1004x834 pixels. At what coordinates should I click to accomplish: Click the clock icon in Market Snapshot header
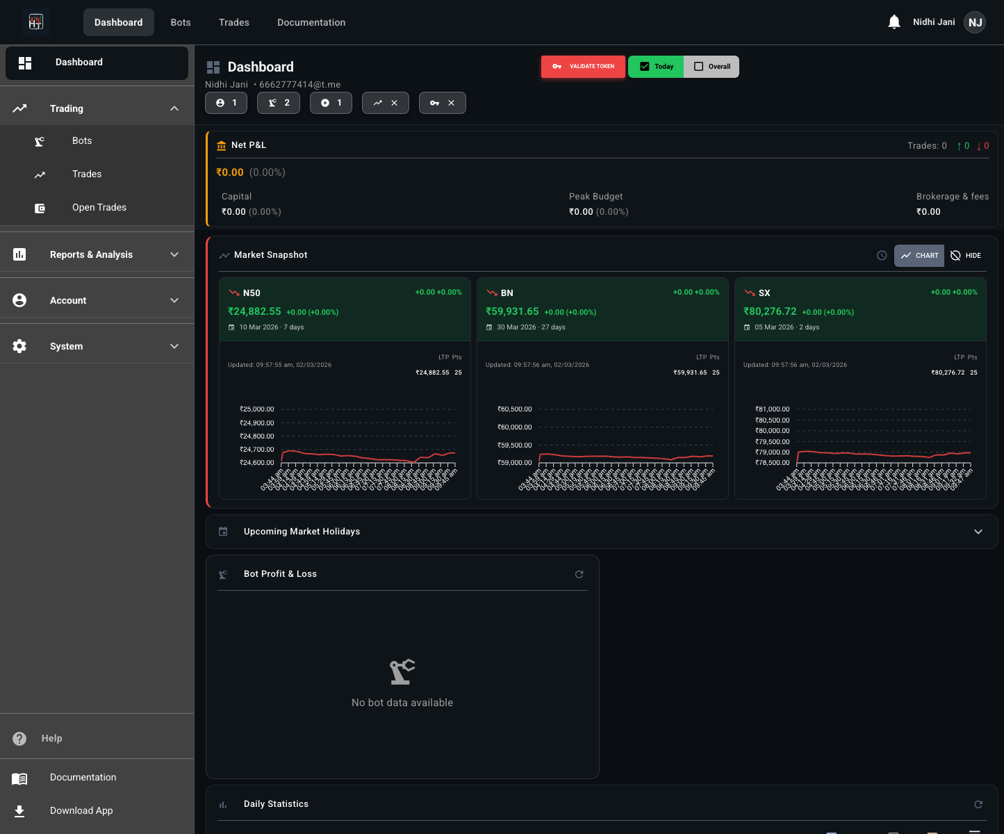882,255
